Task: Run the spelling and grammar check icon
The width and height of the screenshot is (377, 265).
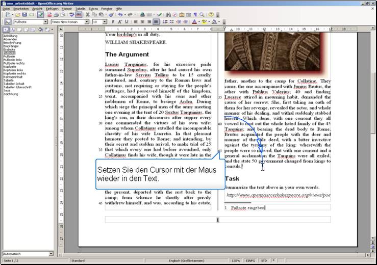Action: click(x=71, y=15)
